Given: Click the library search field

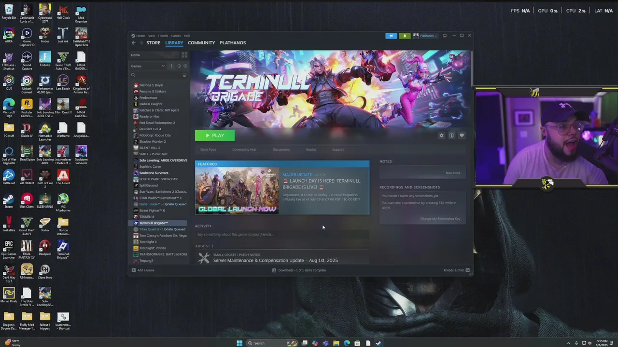Looking at the screenshot, I should tap(155, 75).
